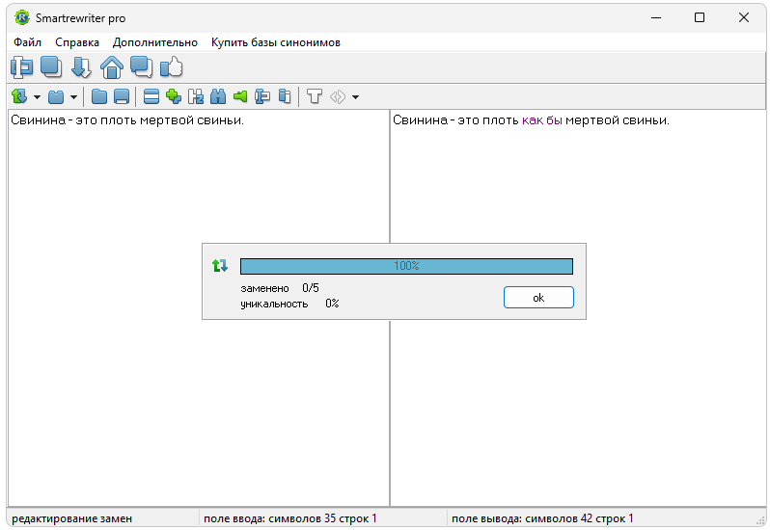Open the Файл menu
The width and height of the screenshot is (770, 530).
click(x=28, y=42)
